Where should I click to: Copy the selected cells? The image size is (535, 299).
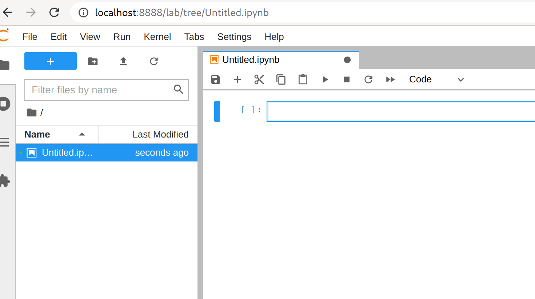tap(281, 79)
